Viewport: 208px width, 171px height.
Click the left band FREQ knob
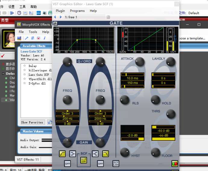(68, 100)
